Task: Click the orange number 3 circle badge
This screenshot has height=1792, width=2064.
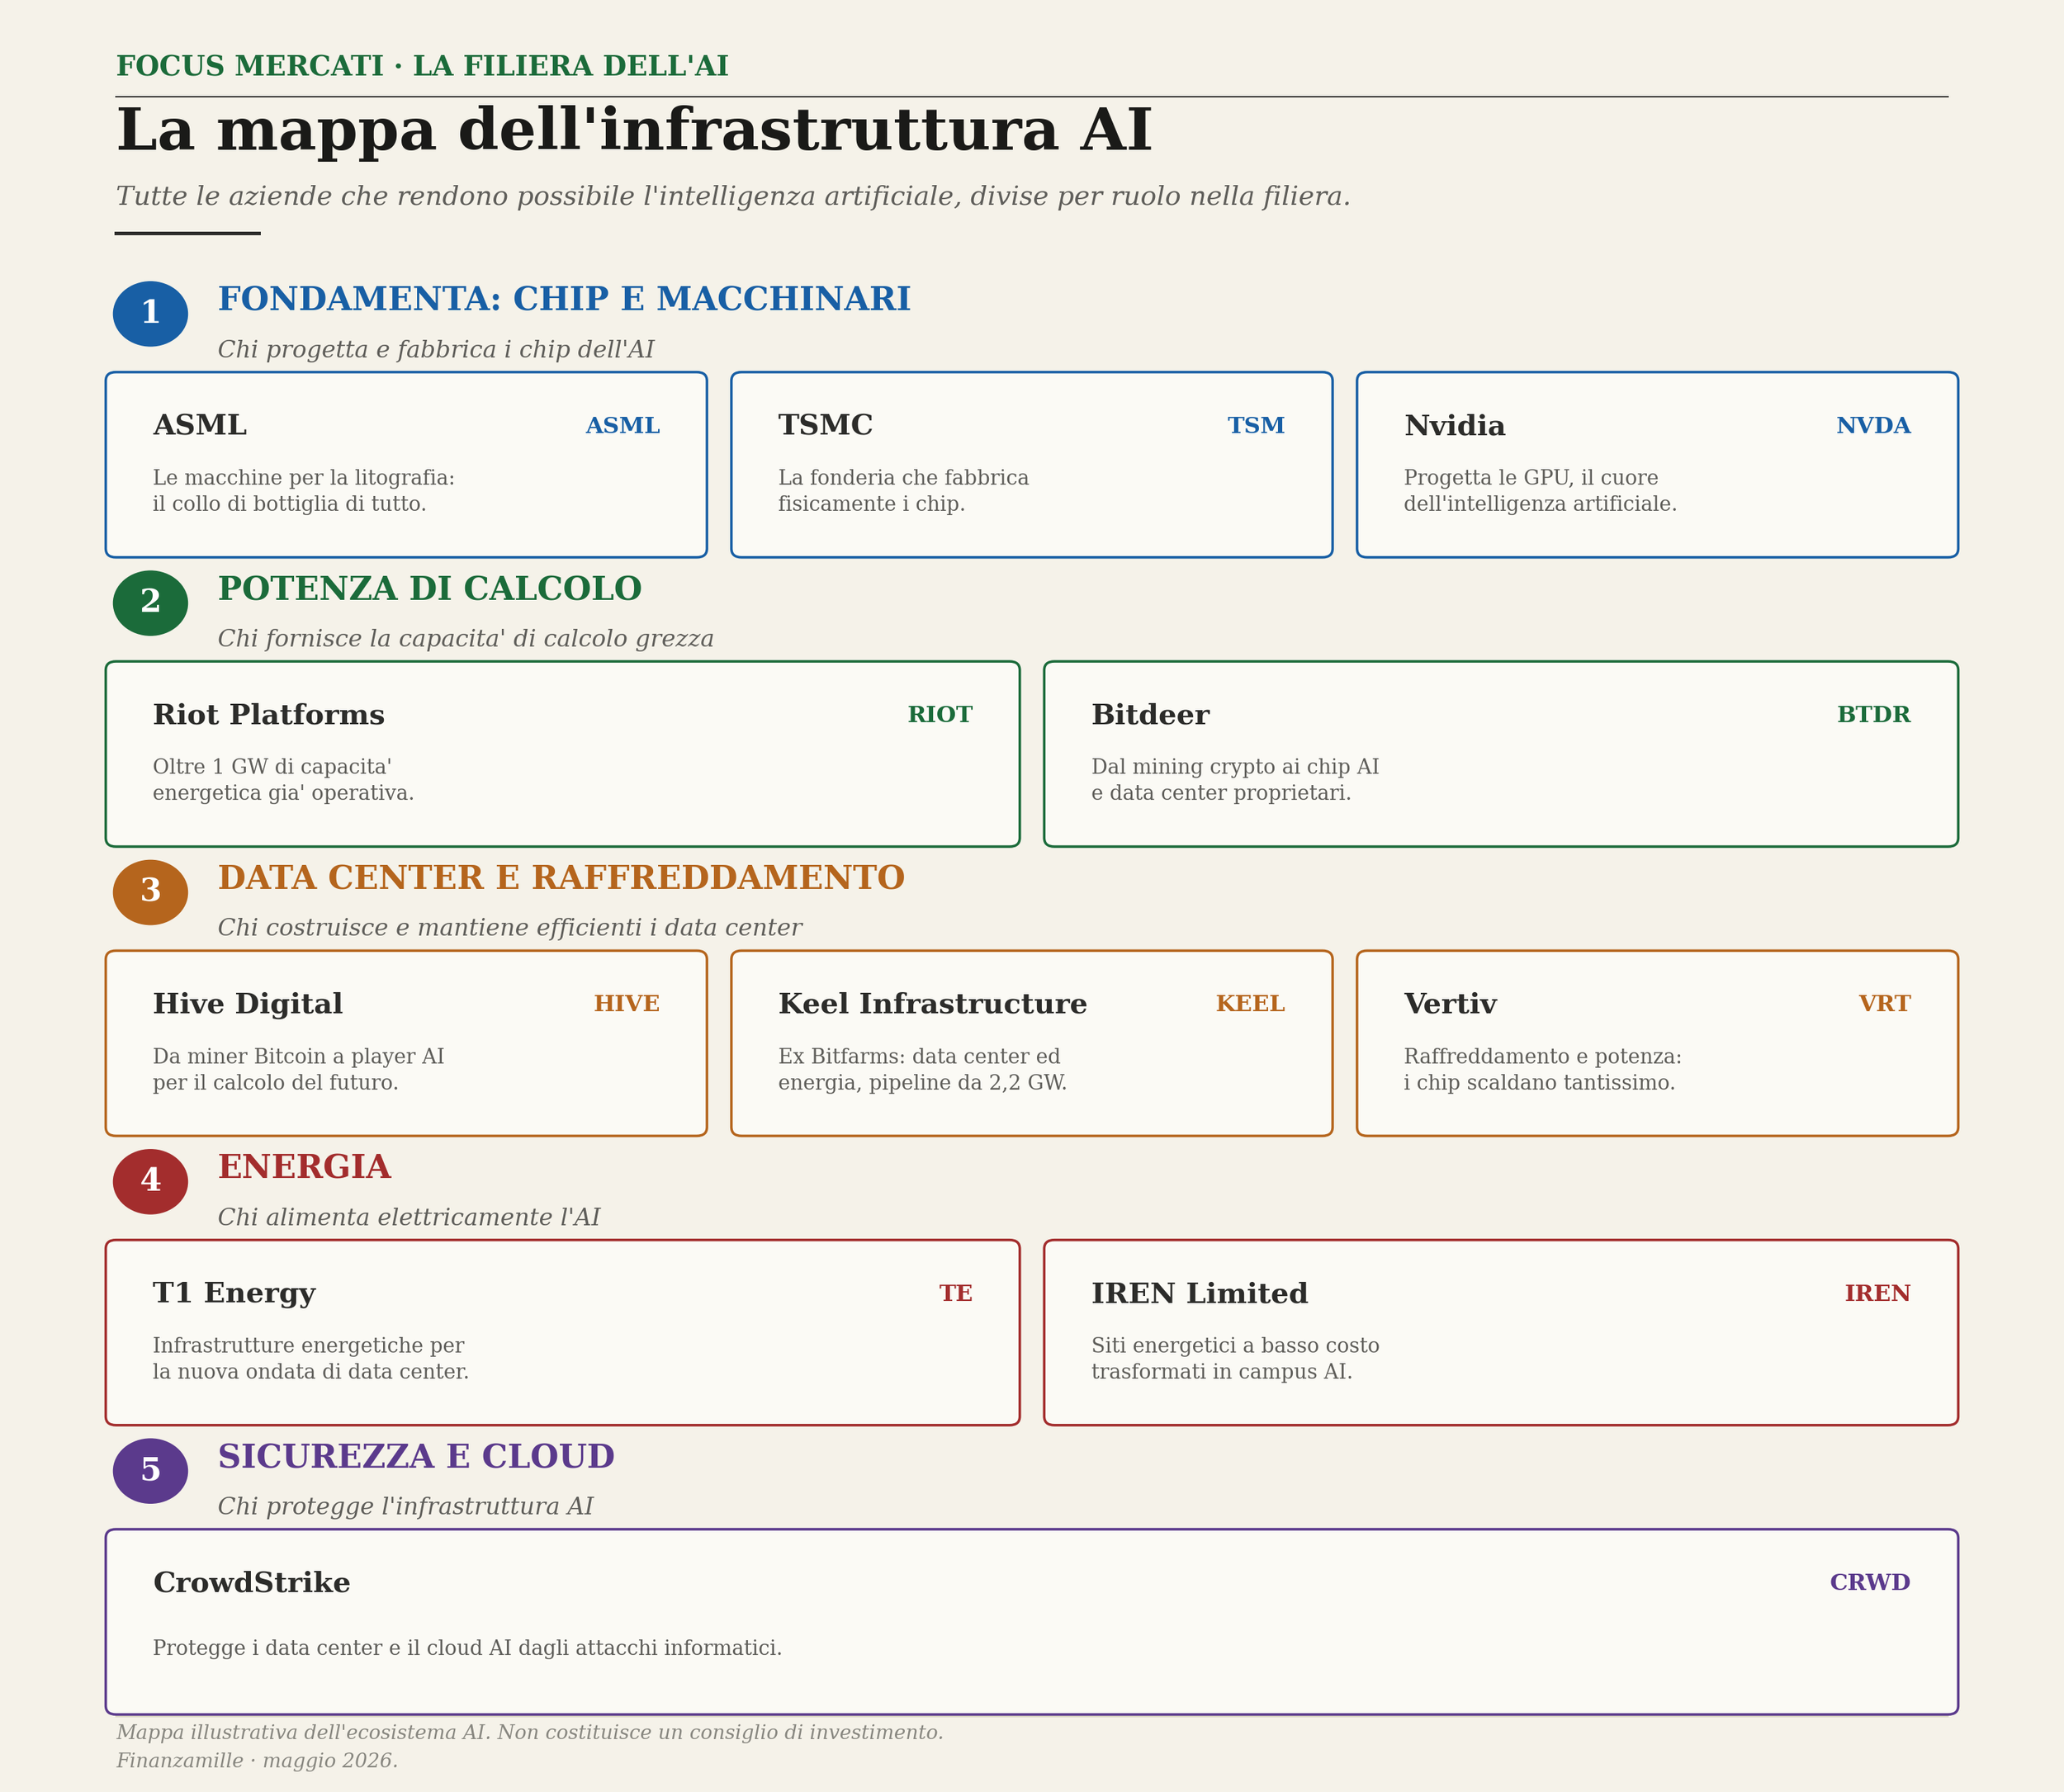Action: [x=150, y=892]
